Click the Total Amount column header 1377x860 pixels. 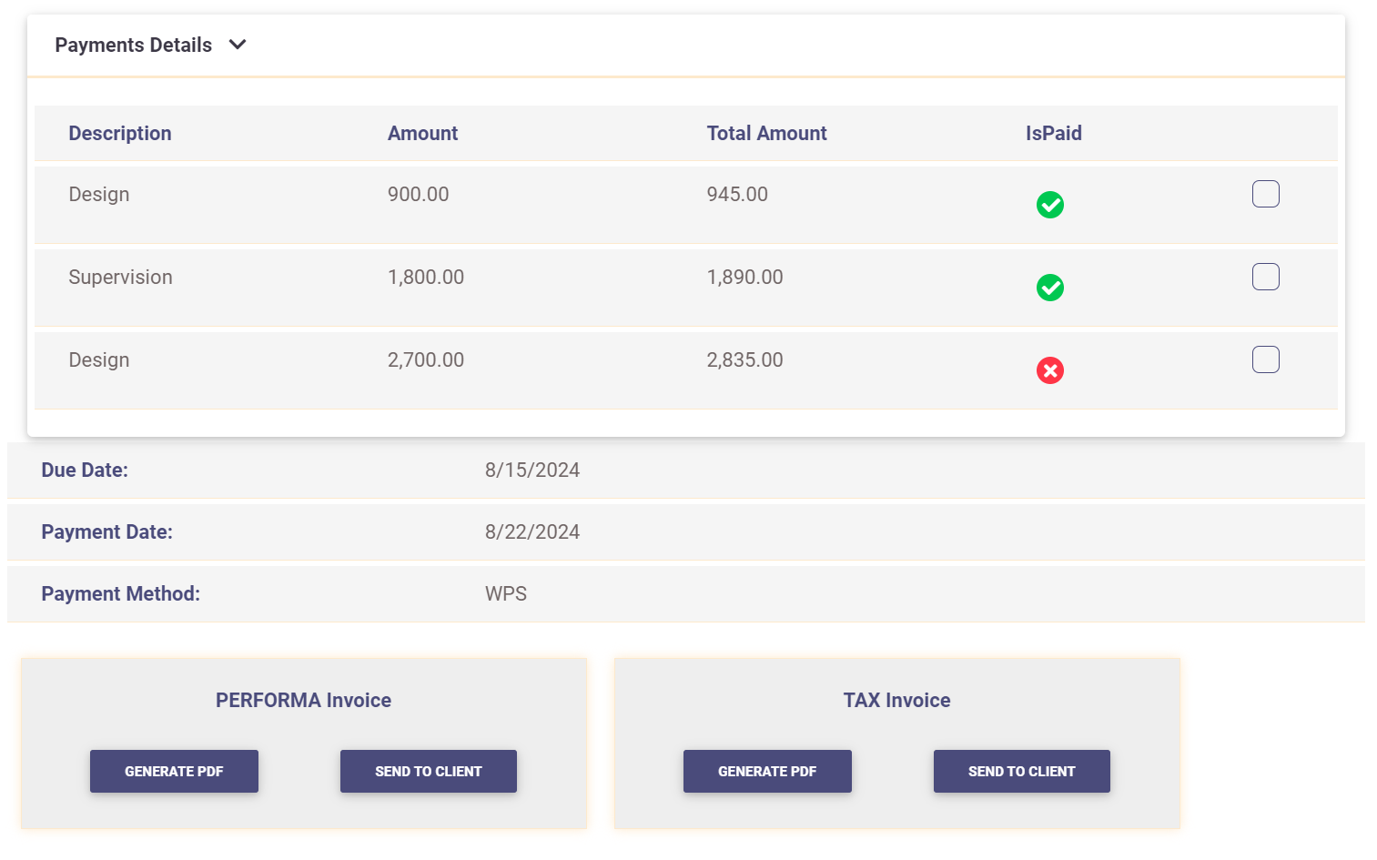tap(766, 134)
